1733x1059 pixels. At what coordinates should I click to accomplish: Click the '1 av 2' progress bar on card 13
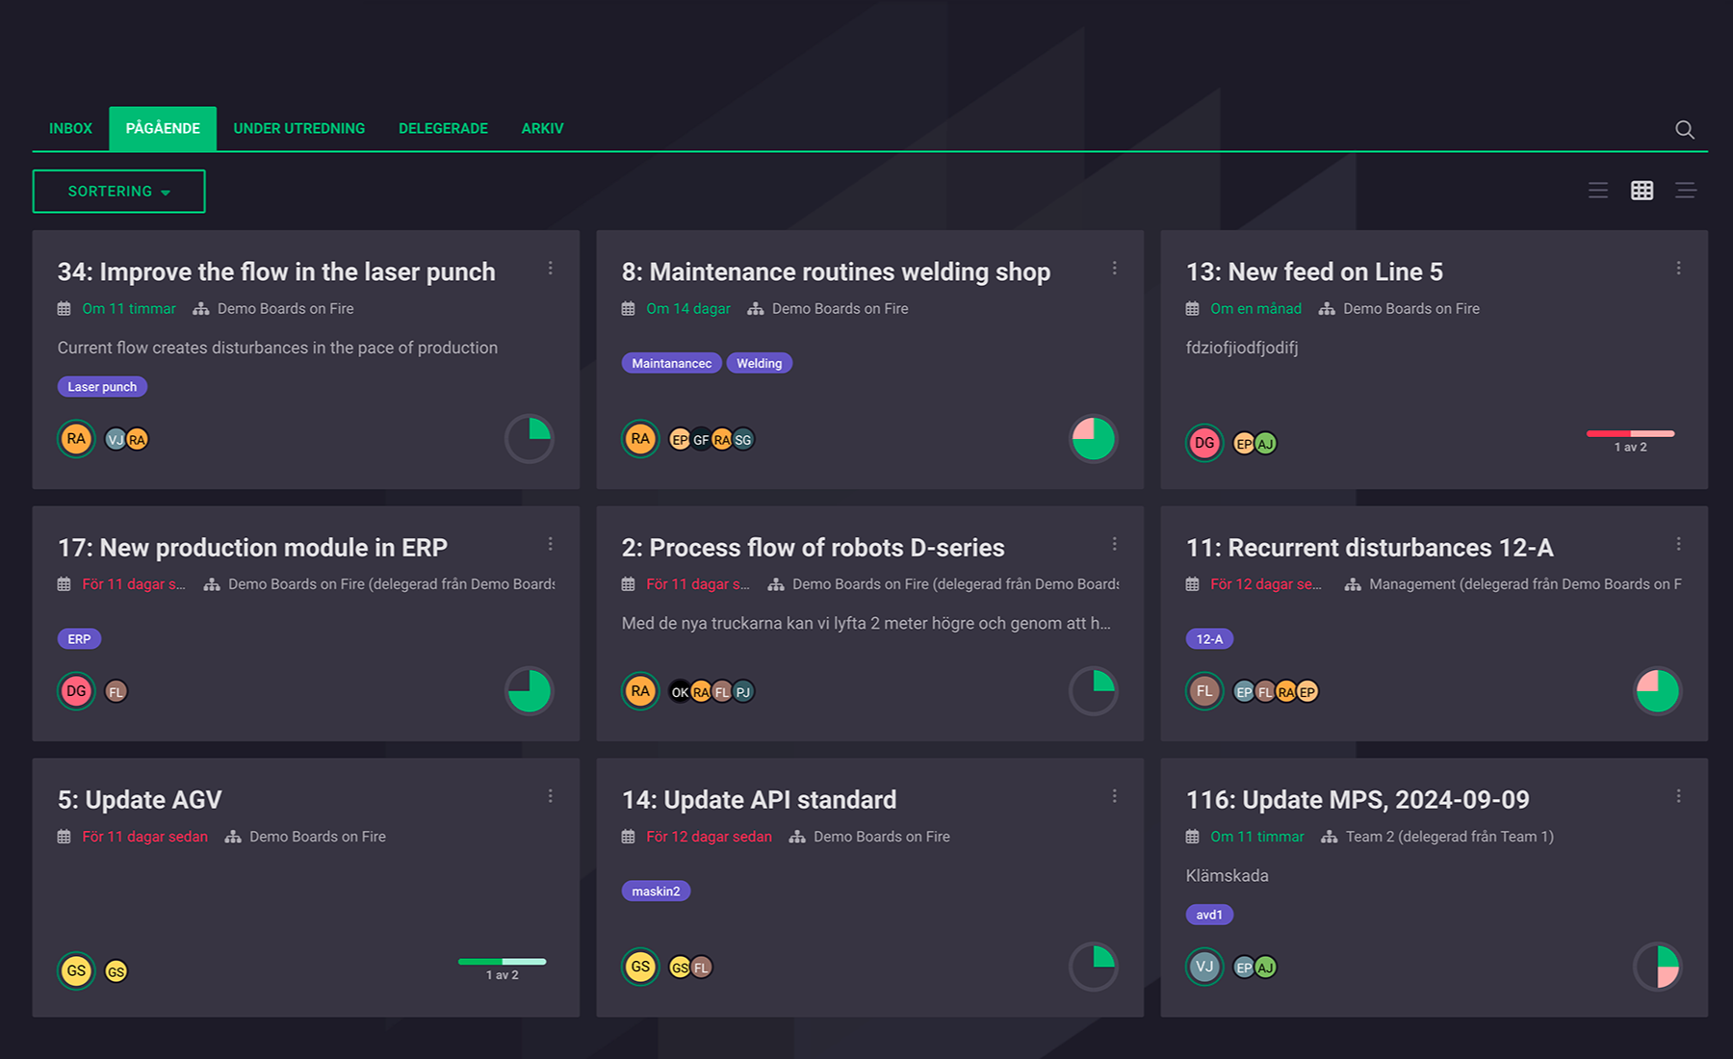pos(1630,434)
